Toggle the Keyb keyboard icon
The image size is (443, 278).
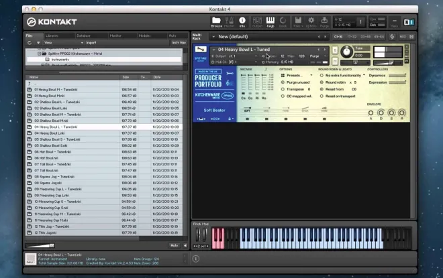(x=270, y=21)
